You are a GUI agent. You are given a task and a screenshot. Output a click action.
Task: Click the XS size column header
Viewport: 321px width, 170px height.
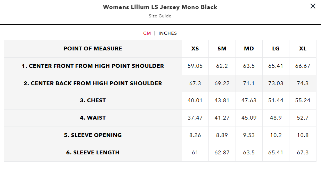pyautogui.click(x=195, y=49)
